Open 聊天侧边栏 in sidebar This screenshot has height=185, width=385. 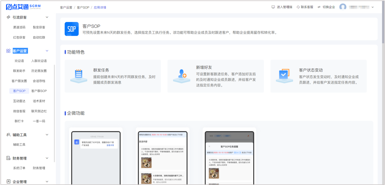(39, 111)
